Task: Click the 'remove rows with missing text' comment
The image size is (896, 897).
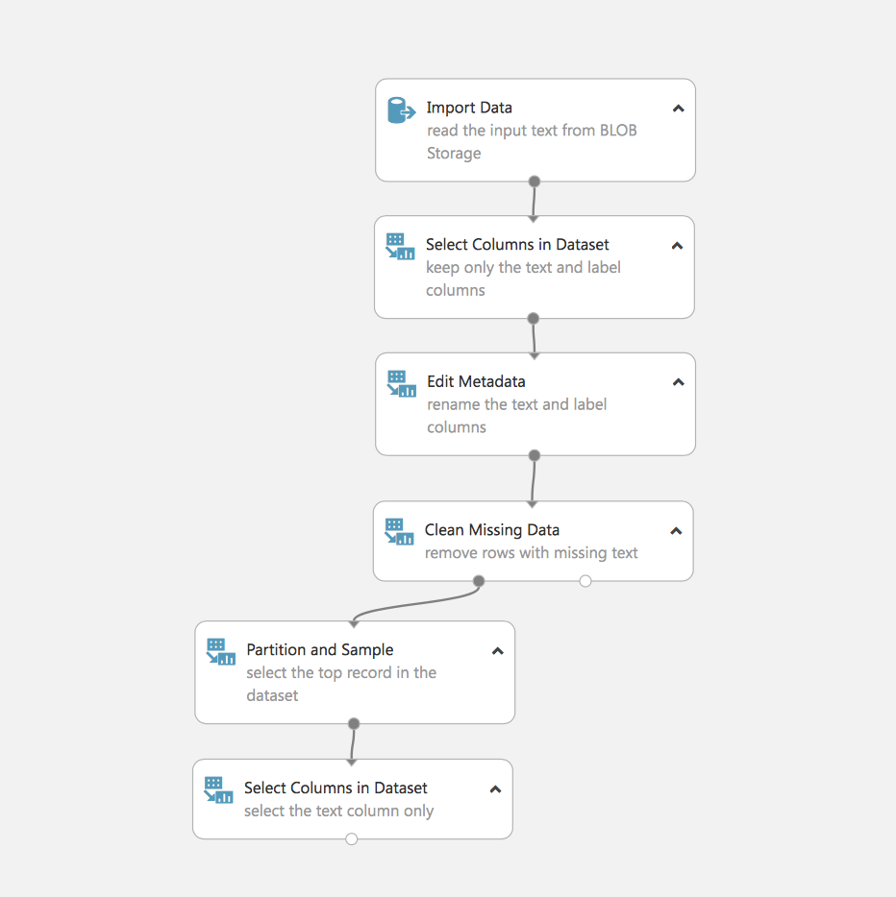Action: (x=532, y=553)
